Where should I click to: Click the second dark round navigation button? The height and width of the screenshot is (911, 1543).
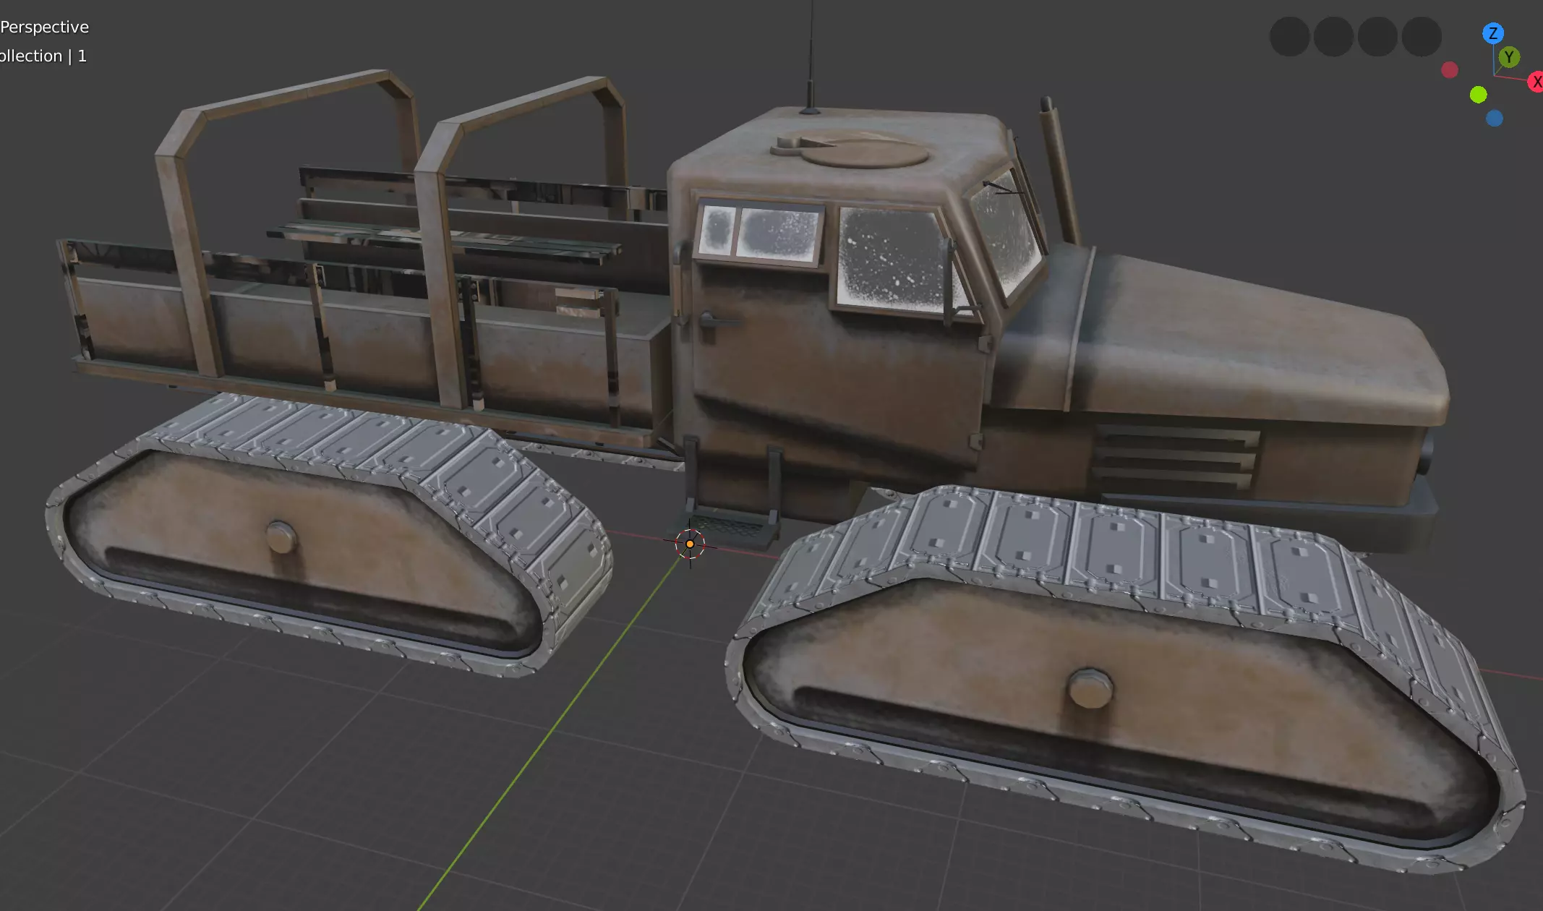[x=1333, y=37]
